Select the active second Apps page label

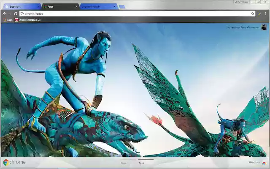141,163
